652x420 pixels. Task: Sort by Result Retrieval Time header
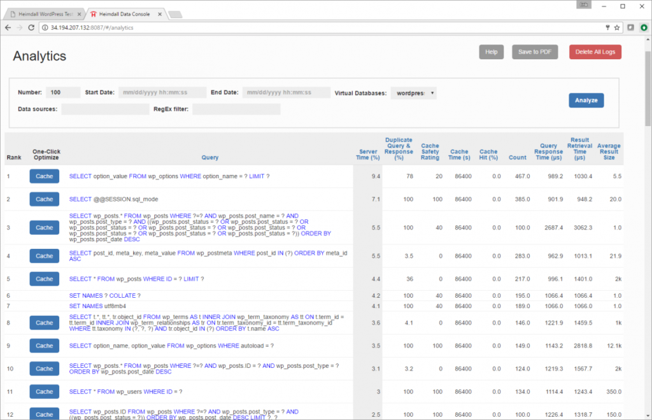(579, 149)
